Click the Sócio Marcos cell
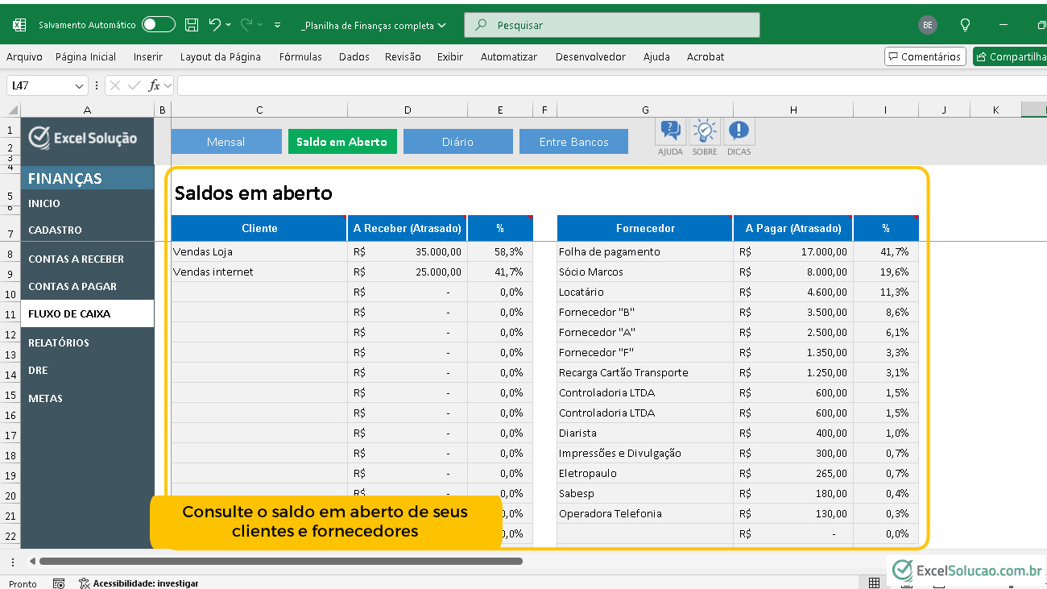The image size is (1047, 589). click(x=645, y=272)
